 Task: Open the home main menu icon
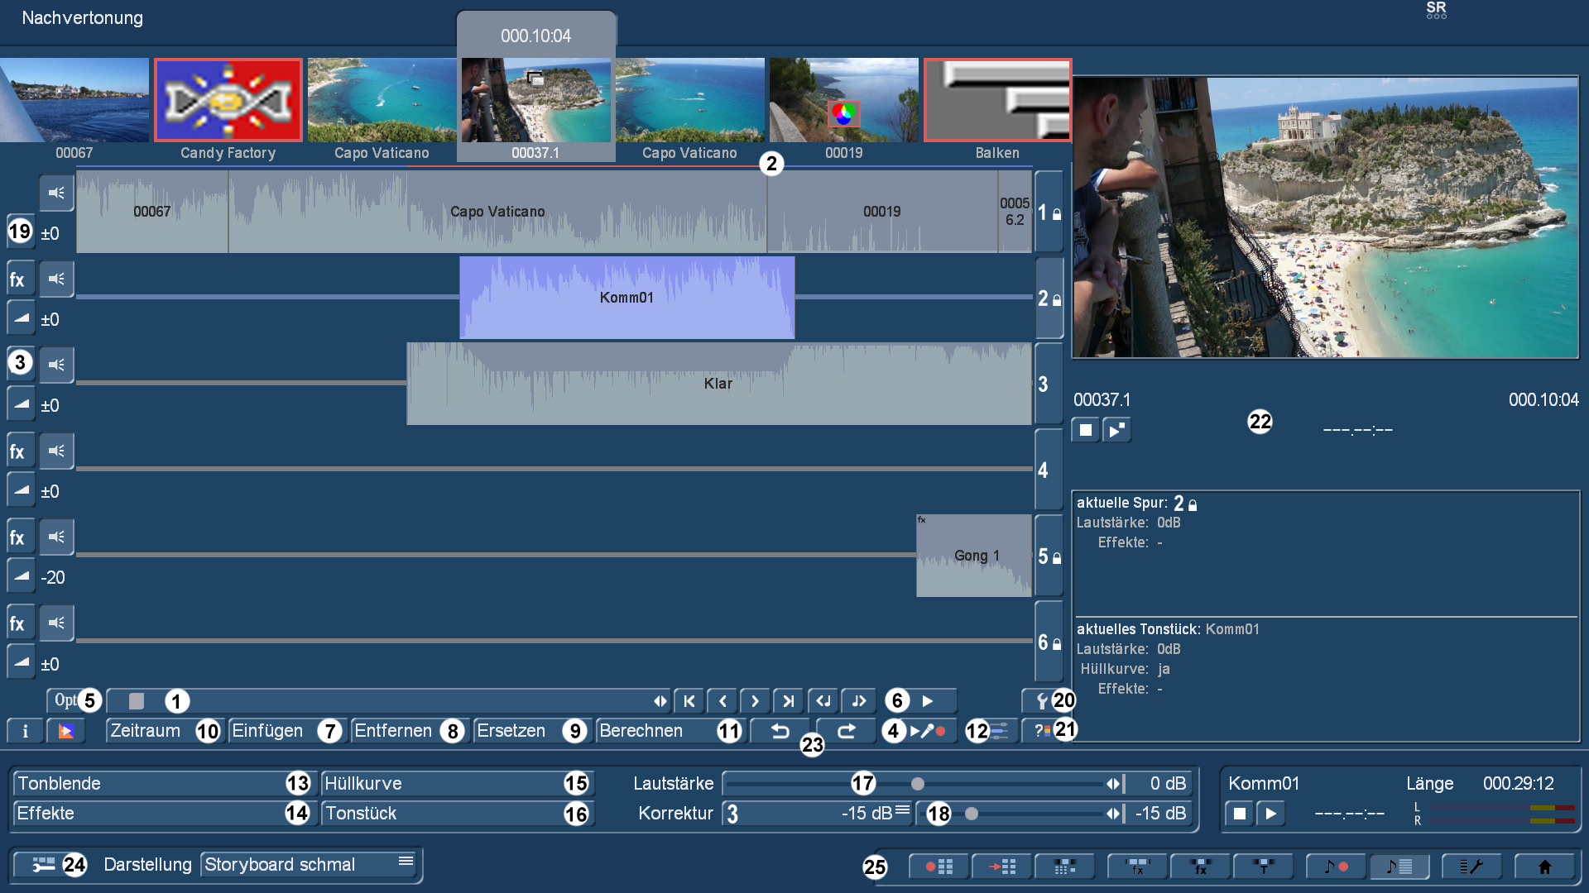(x=1544, y=867)
